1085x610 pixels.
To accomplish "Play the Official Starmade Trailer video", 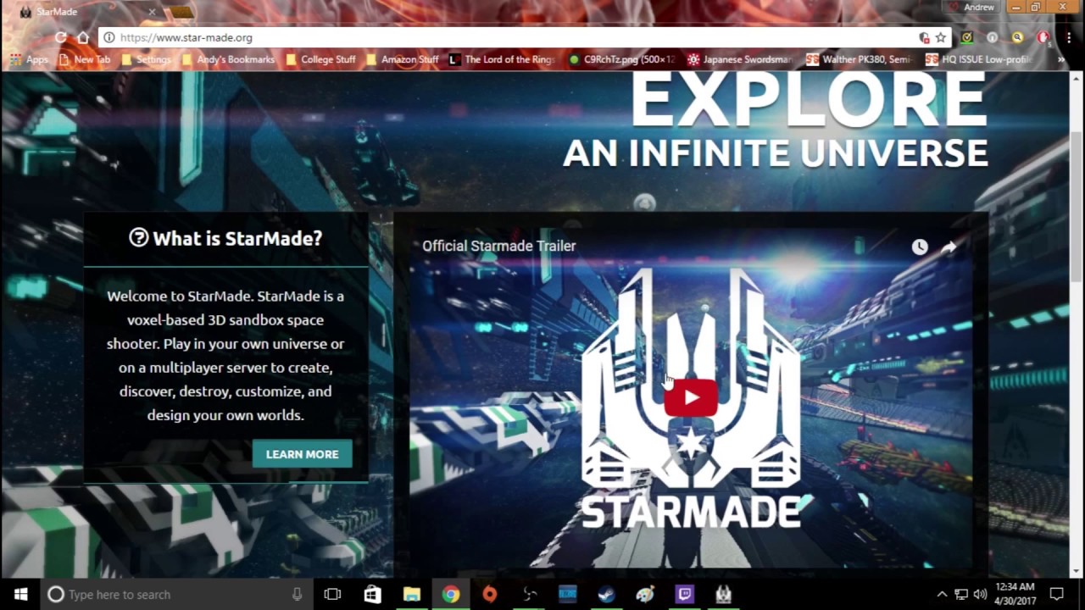I will [x=691, y=397].
